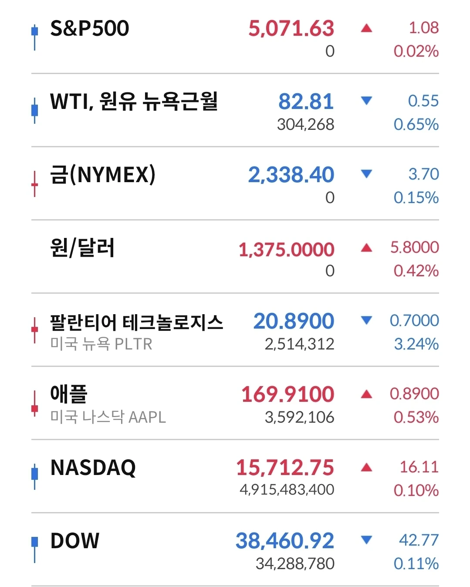The image size is (470, 587).
Task: Click the red up arrow beside S&P500
Action: [366, 29]
